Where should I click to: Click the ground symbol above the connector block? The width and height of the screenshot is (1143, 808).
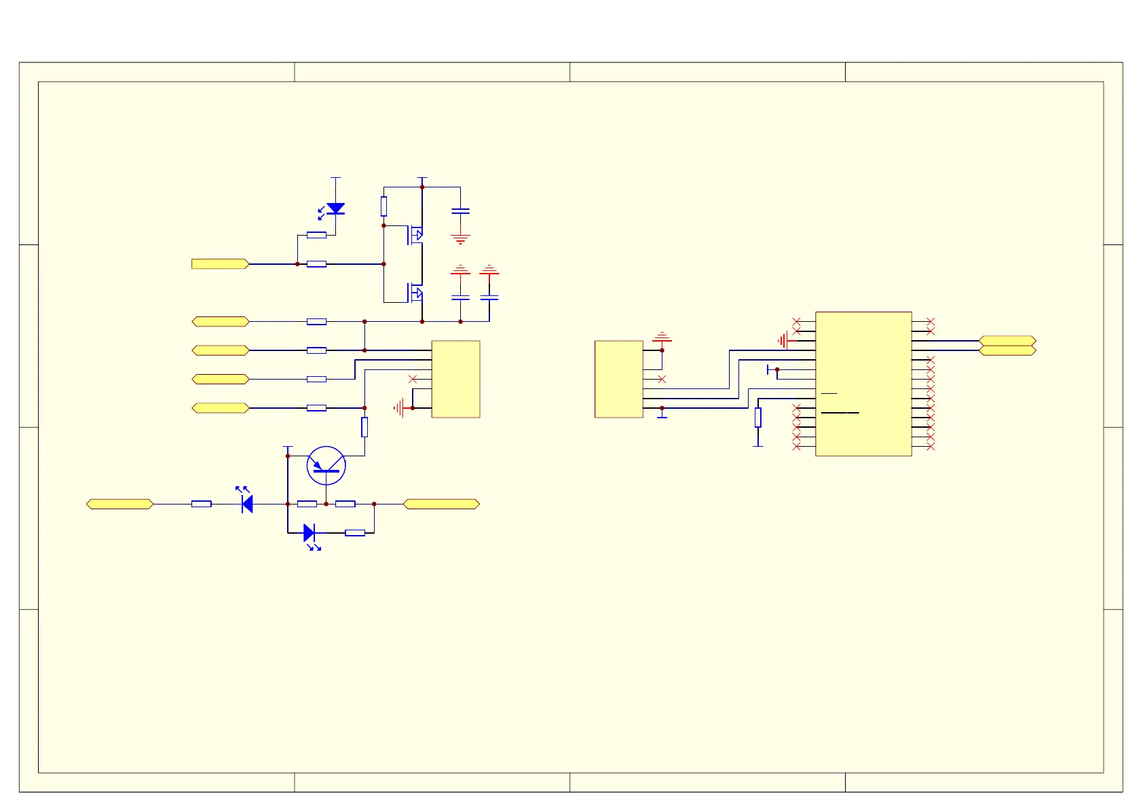662,337
